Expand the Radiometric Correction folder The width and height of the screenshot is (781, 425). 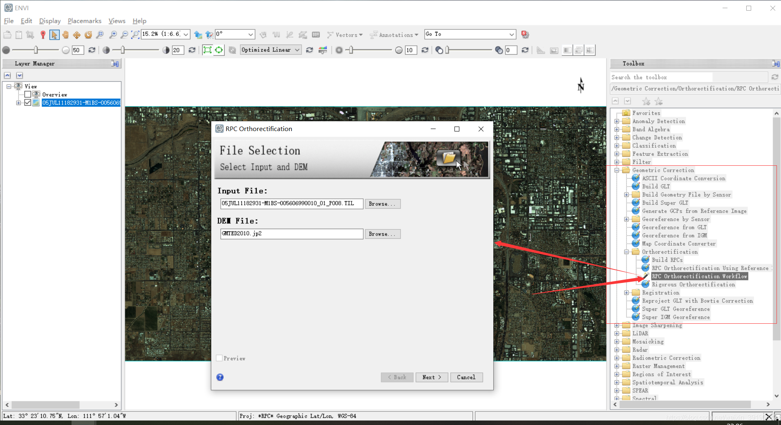click(617, 358)
